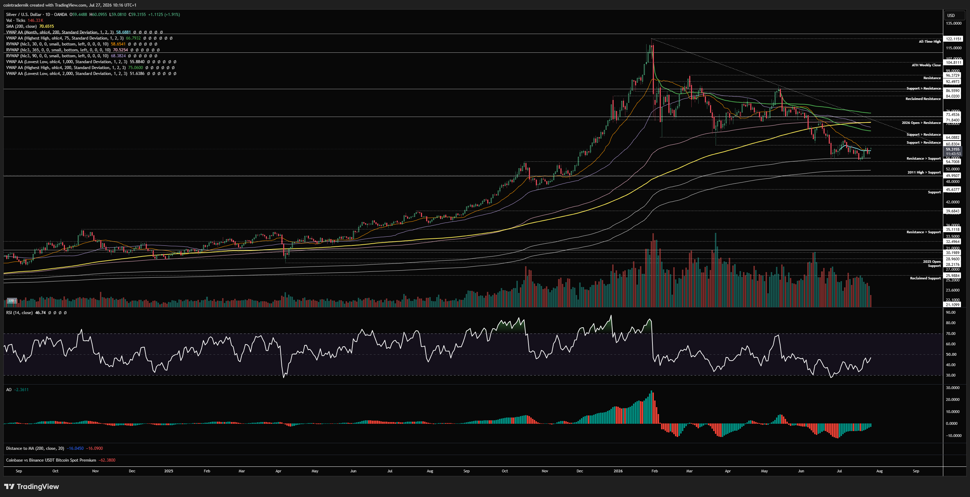
Task: Click the Reclaimed Resistance label
Action: (923, 99)
